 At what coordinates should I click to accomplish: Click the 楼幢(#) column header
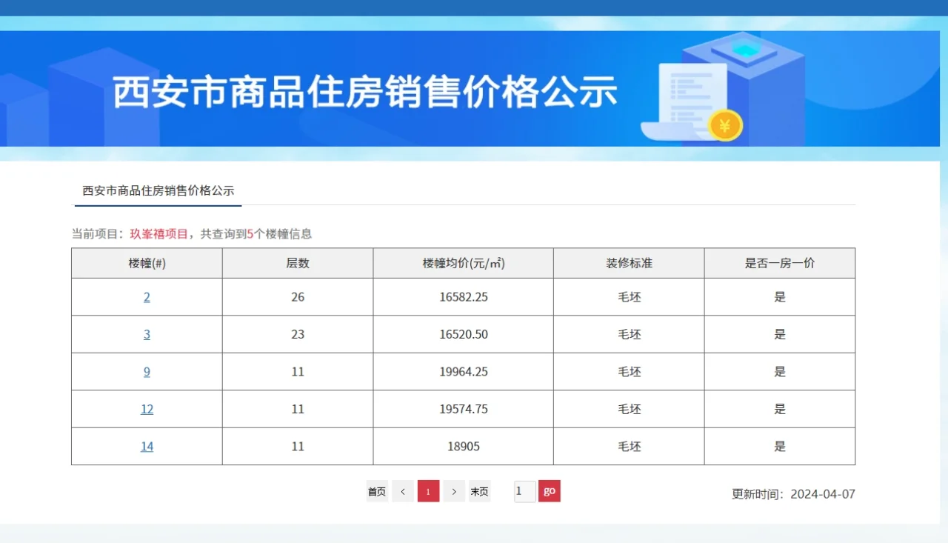coord(146,263)
